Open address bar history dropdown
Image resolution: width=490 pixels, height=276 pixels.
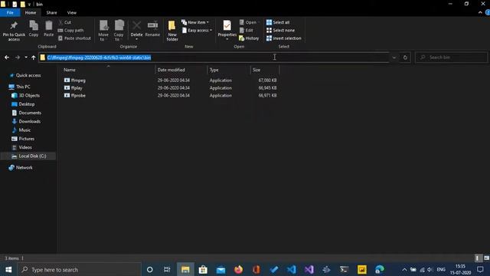(x=394, y=58)
